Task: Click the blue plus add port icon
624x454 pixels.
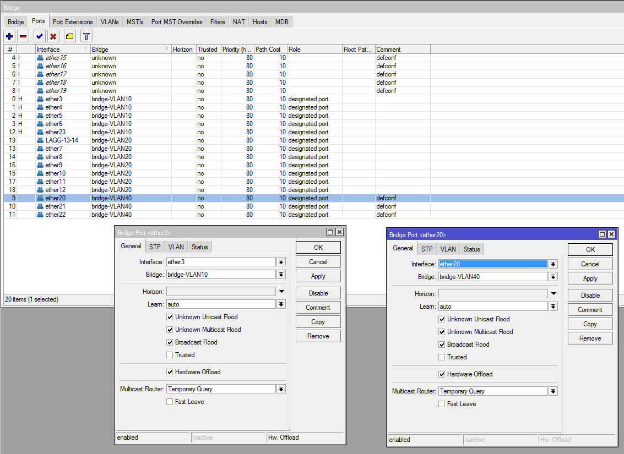Action: pos(9,36)
